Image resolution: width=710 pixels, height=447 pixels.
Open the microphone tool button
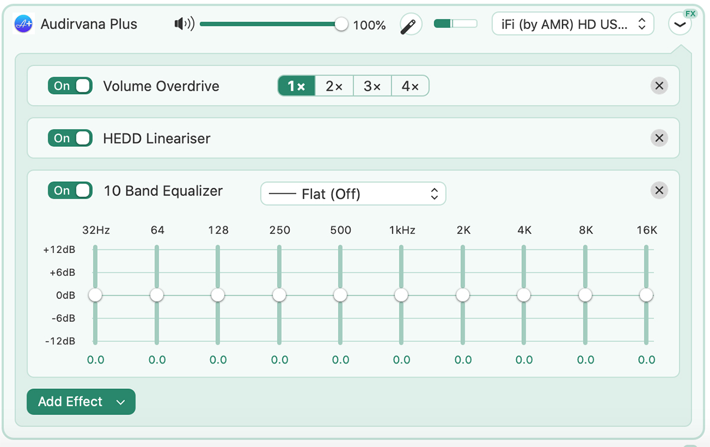tap(411, 24)
